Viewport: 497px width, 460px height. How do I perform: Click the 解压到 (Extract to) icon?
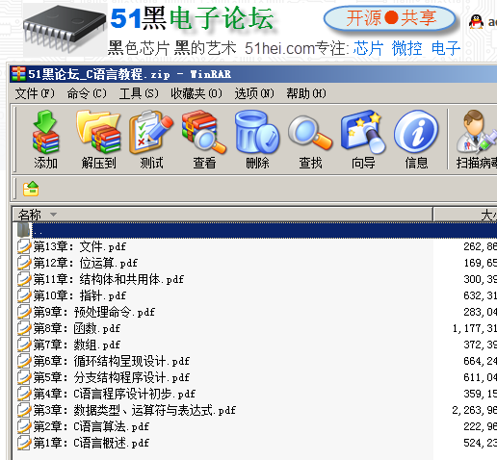coord(98,132)
